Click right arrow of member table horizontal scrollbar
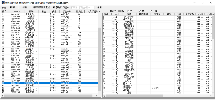The image size is (215, 100). coord(210,96)
